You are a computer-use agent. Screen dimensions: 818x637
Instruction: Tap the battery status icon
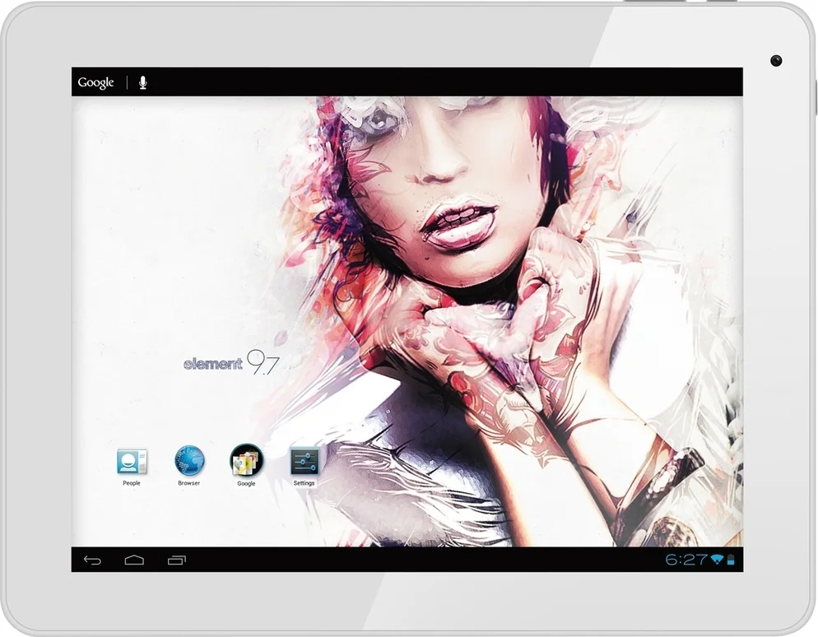click(731, 560)
